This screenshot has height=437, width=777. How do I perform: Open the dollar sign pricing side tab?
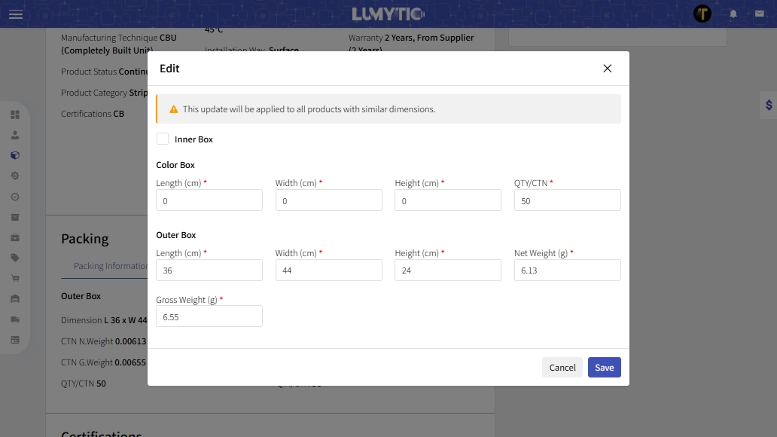[768, 105]
